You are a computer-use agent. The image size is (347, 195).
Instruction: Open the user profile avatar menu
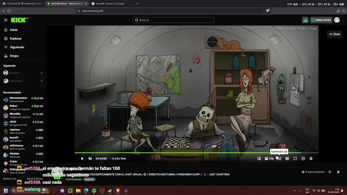coord(337,20)
